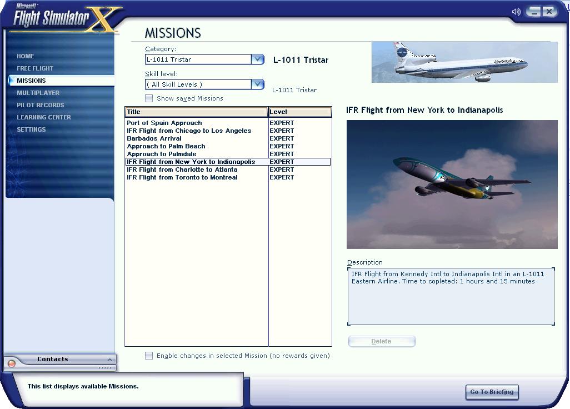Minimize the Flight Simulator window
Image resolution: width=570 pixels, height=409 pixels.
533,12
